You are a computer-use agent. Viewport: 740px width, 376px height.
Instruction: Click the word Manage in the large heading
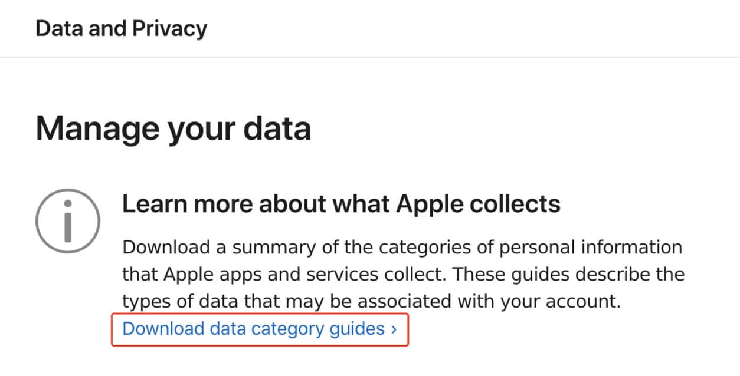coord(97,128)
